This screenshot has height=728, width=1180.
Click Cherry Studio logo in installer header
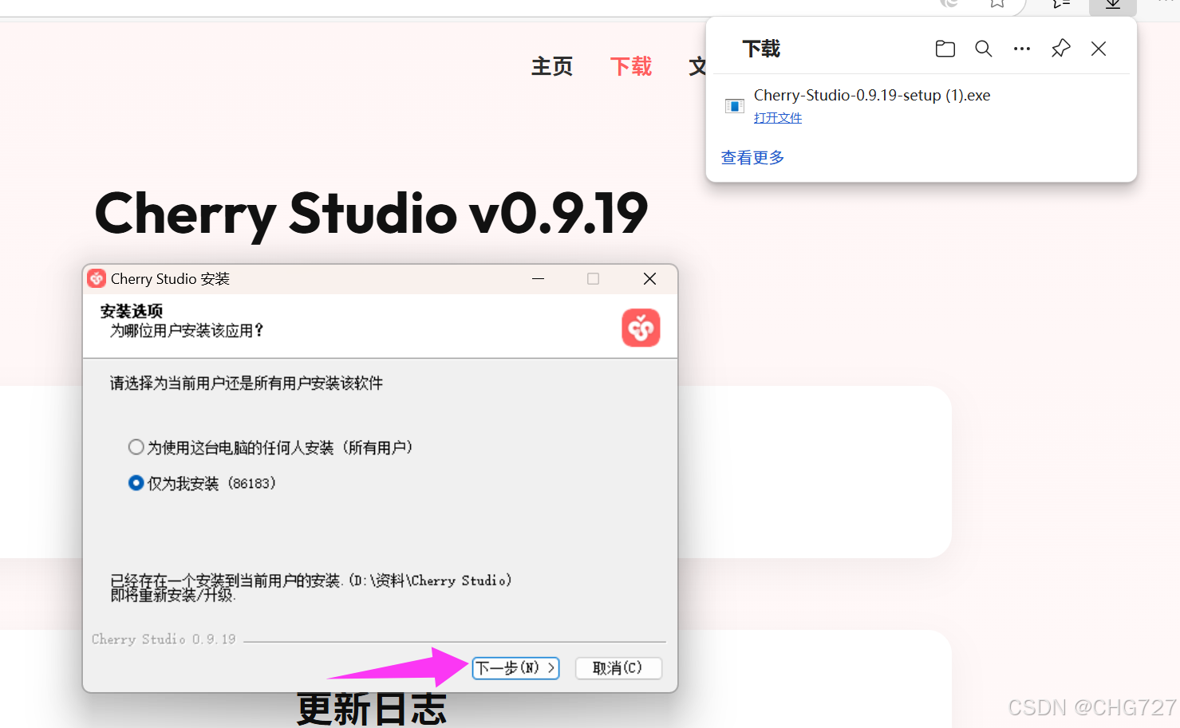click(641, 328)
